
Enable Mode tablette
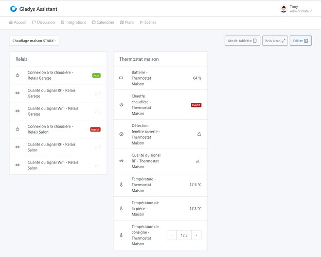(242, 41)
